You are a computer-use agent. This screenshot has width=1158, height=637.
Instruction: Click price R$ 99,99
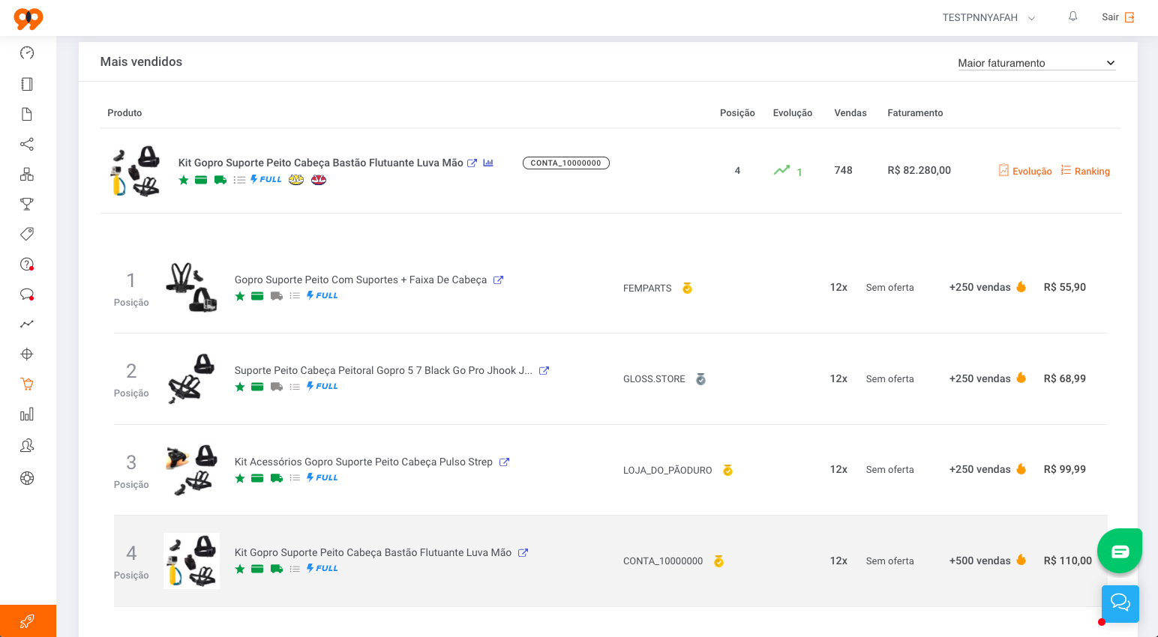point(1065,469)
